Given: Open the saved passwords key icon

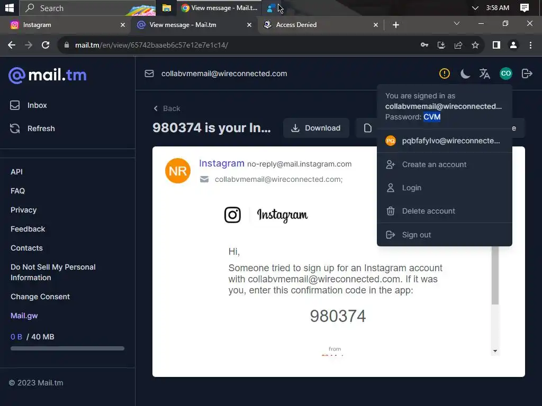Looking at the screenshot, I should tap(424, 45).
